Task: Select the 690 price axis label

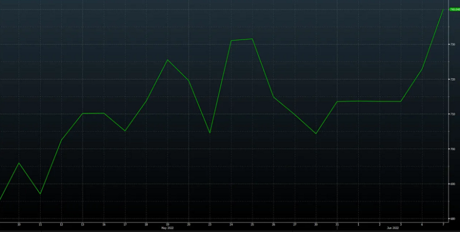Action: (453, 184)
